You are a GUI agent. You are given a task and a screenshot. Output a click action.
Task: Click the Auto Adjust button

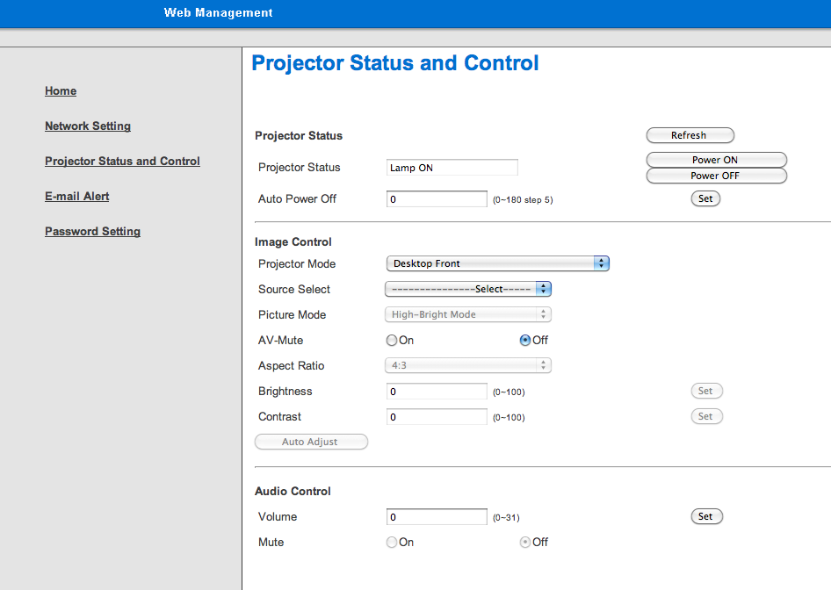click(x=311, y=442)
